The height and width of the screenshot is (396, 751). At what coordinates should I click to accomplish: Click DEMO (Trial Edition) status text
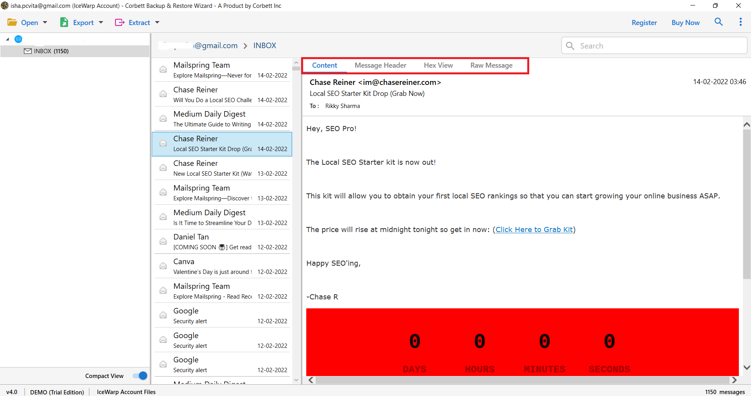point(57,392)
